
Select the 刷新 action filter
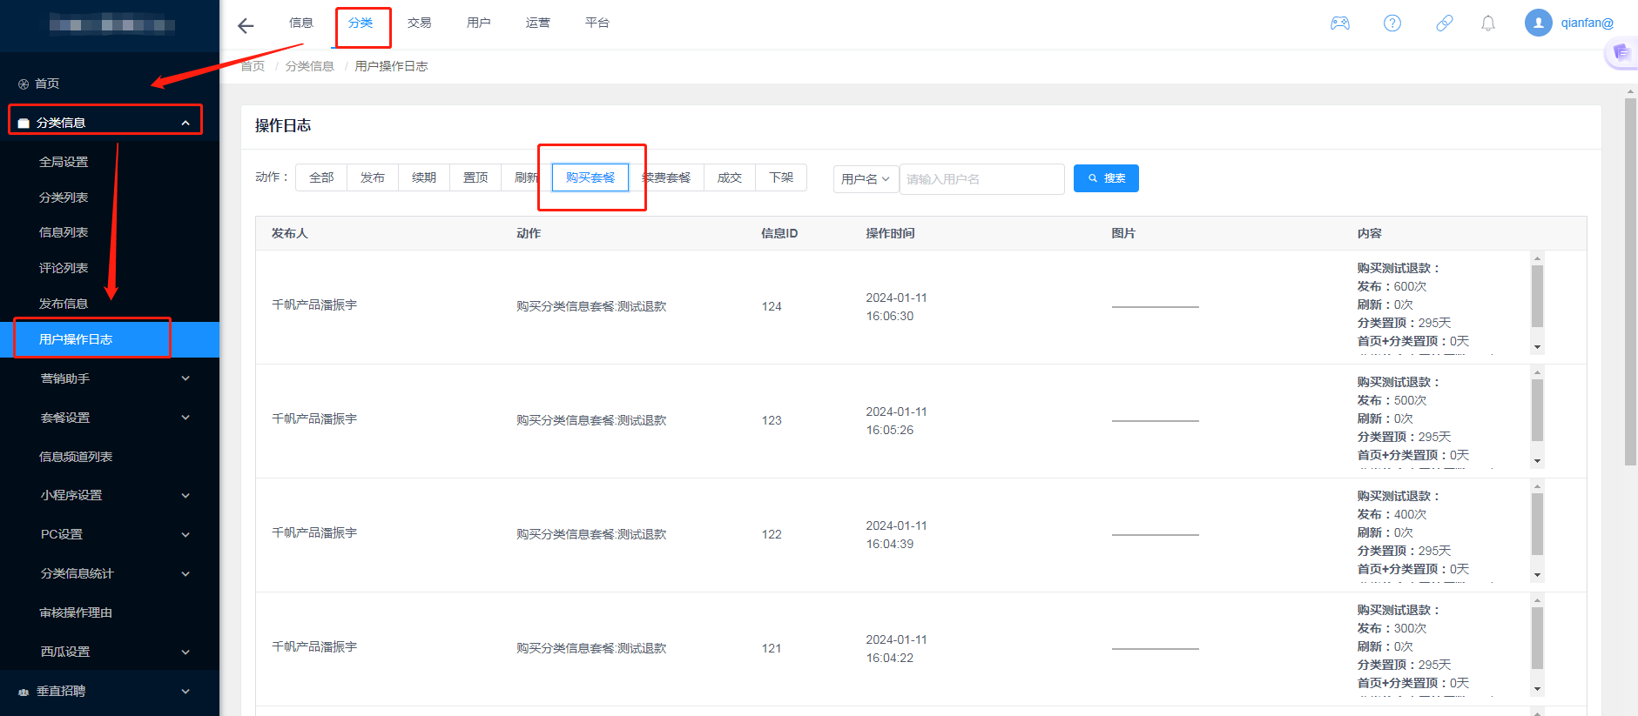point(526,177)
